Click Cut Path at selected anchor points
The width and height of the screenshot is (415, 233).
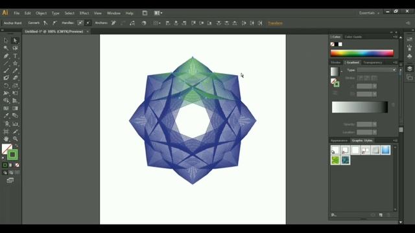tap(132, 23)
